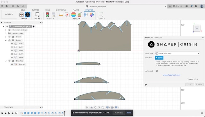The width and height of the screenshot is (205, 117).
Task: Click Cancel in Export to Origin
Action: 199,85
